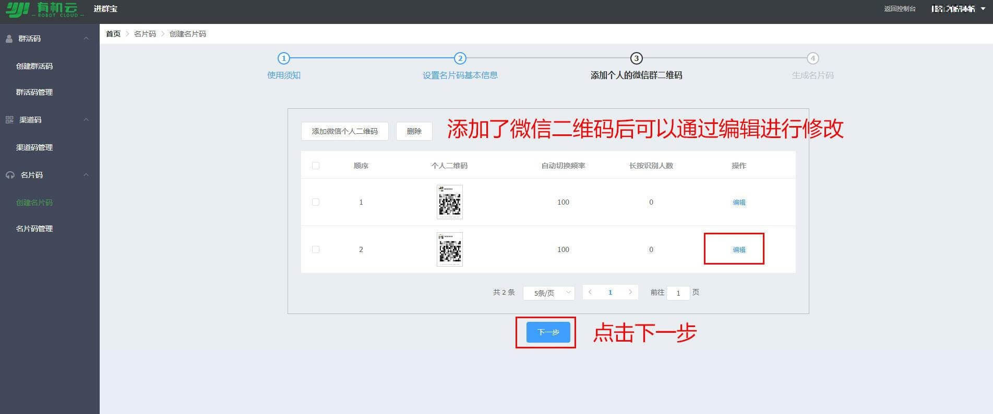Click 编辑 link for row 1
993x414 pixels.
tap(739, 203)
